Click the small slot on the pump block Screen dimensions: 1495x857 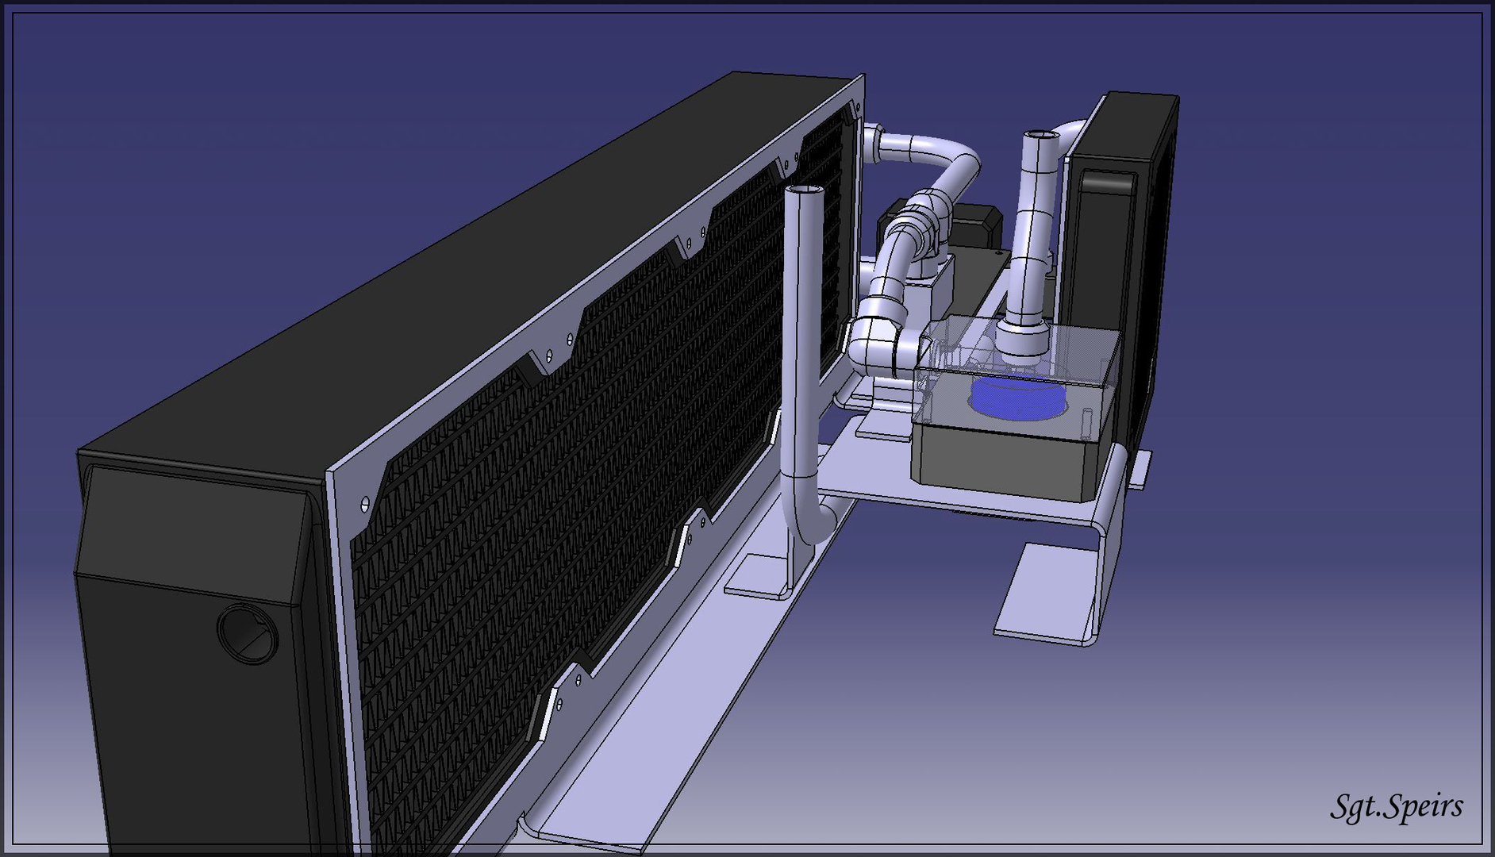pos(1087,419)
